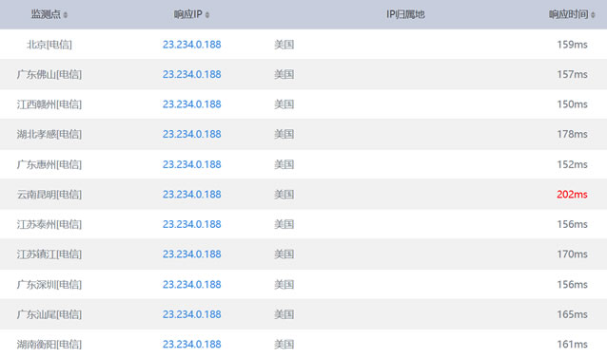This screenshot has height=358, width=607.
Task: Click the 178ms response time value
Action: tap(572, 134)
